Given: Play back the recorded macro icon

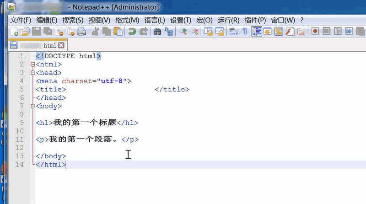Looking at the screenshot, I should (x=338, y=31).
